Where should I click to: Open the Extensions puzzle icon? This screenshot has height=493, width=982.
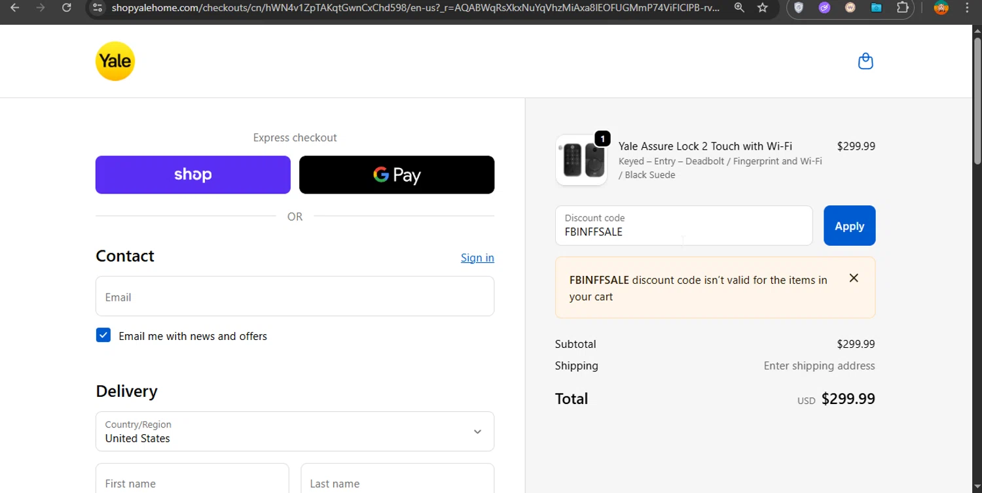902,8
